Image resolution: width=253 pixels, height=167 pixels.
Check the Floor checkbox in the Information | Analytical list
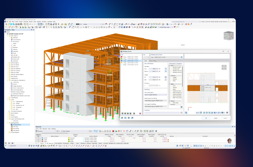[169, 65]
